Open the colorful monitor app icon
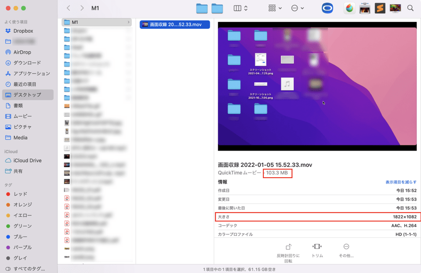Image resolution: width=421 pixels, height=273 pixels. 395,8
